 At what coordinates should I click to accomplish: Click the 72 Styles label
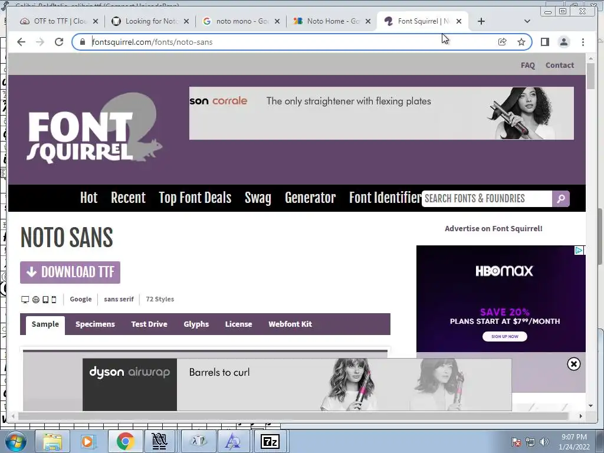coord(160,299)
